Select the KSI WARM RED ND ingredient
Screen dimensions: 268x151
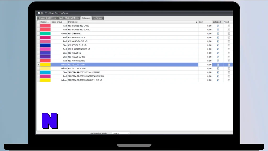tap(76, 61)
